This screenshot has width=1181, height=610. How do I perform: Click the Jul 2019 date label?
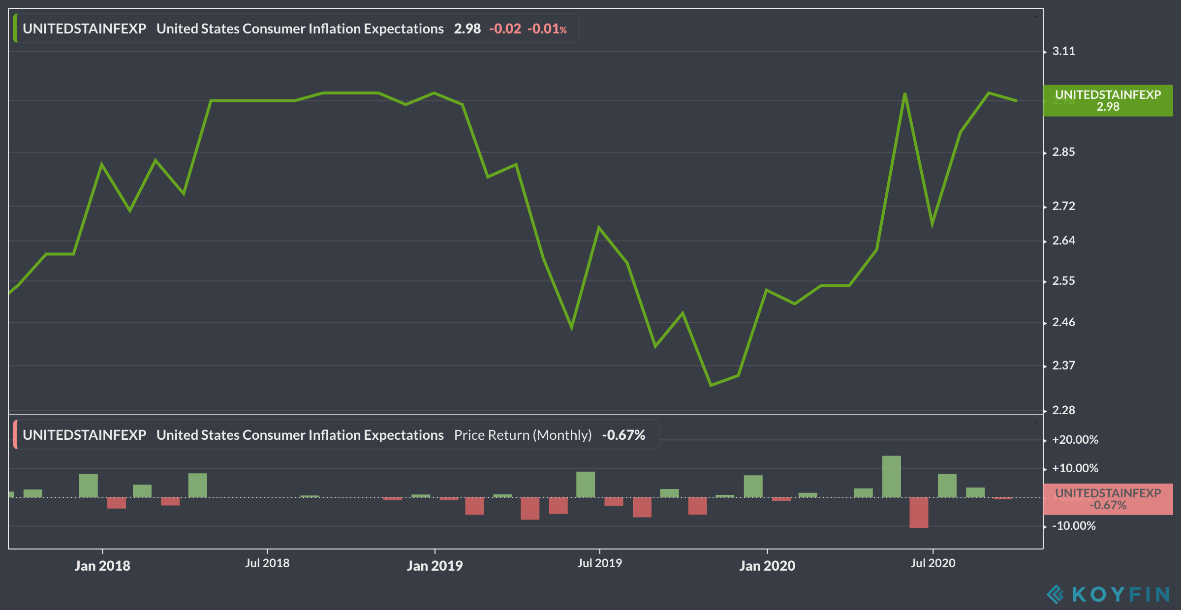(599, 563)
